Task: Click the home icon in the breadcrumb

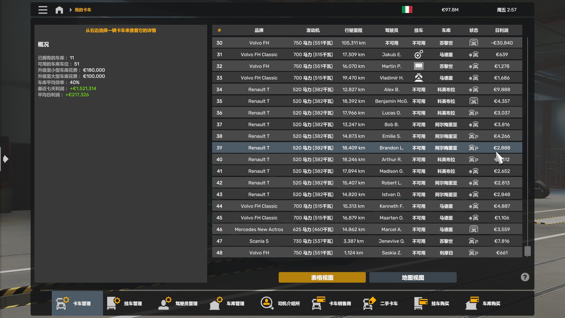Action: tap(59, 10)
